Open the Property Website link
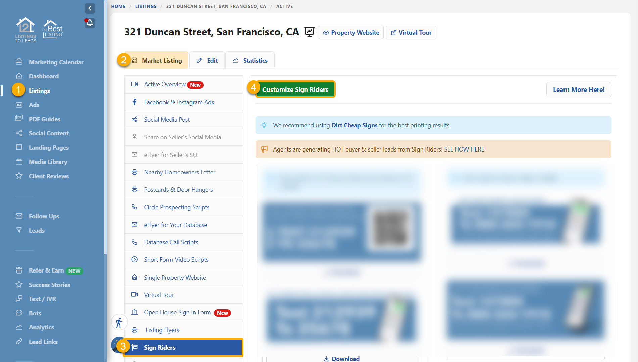Screen dimensions: 638x362 click(x=351, y=33)
